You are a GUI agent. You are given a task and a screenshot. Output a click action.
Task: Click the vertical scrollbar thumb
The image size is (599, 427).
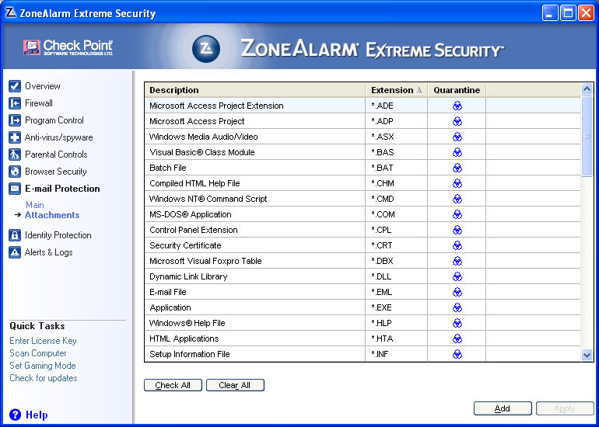coord(587,136)
